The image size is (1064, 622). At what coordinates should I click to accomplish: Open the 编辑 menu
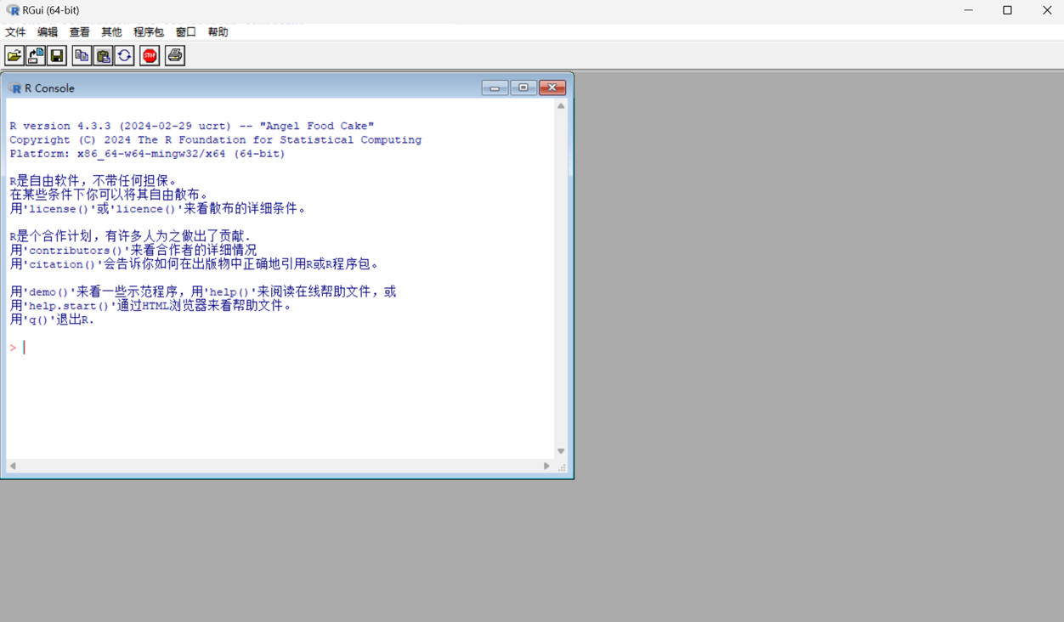(x=48, y=32)
